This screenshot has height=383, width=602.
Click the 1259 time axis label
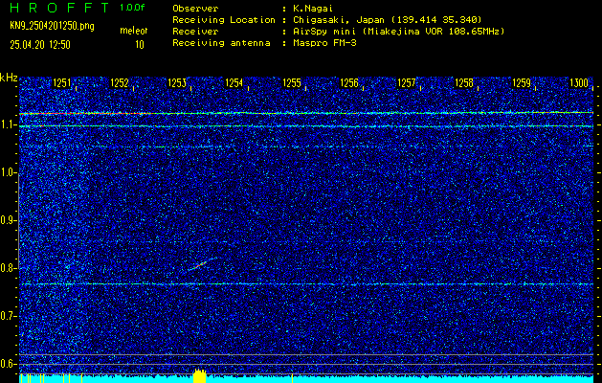tap(522, 83)
